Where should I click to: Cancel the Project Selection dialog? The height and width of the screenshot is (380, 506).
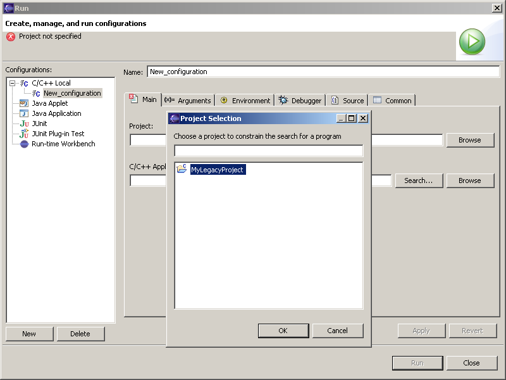click(x=337, y=331)
